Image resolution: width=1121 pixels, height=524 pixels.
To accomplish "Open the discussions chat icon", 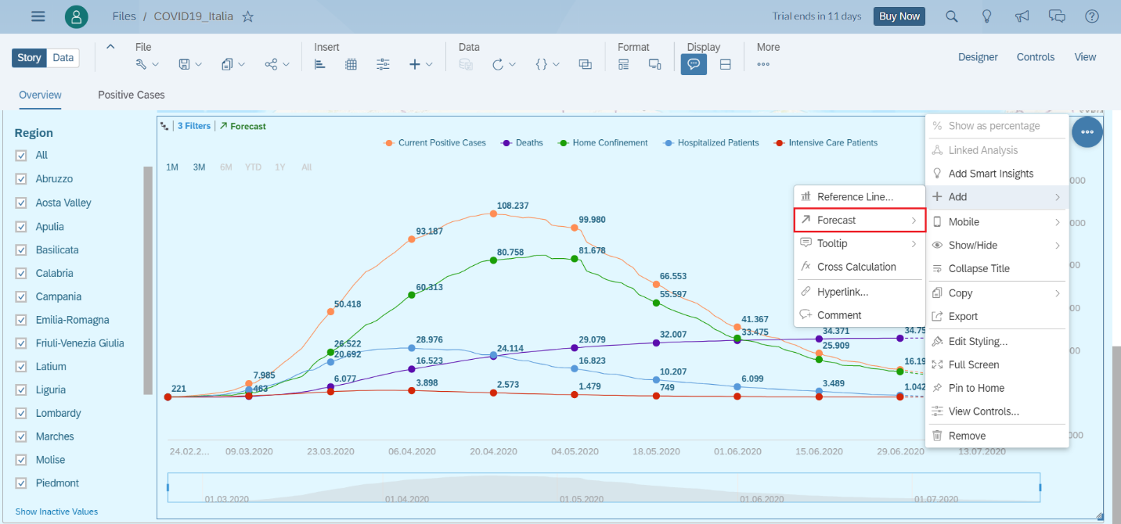I will point(1057,16).
